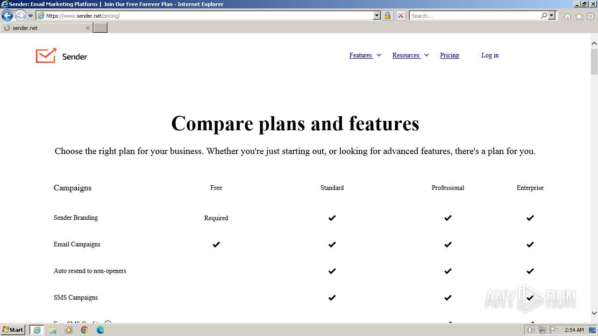Click the 'Compare plans and features' heading

[295, 123]
